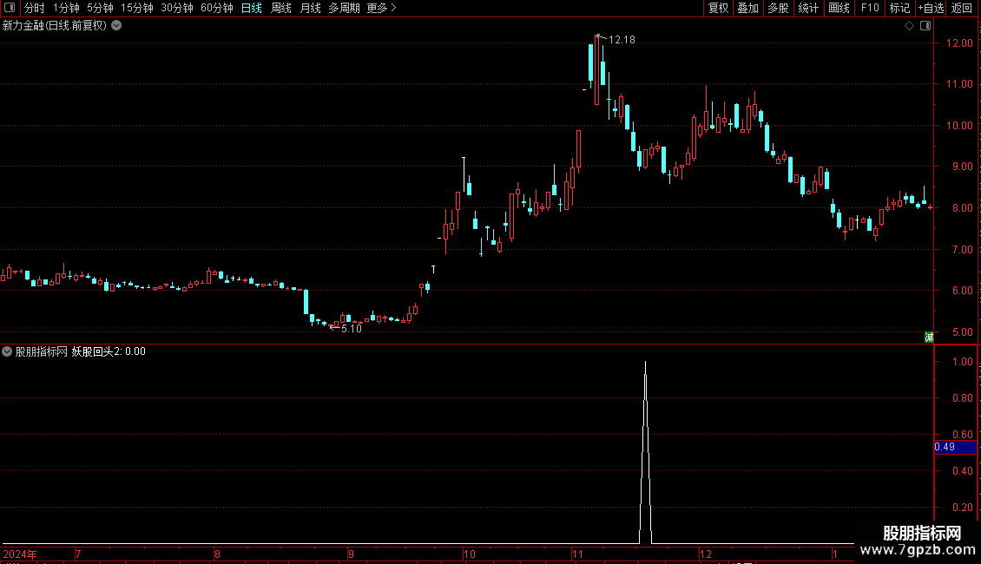Select the 1分钟 period tab
Image resolution: width=981 pixels, height=564 pixels.
click(66, 8)
